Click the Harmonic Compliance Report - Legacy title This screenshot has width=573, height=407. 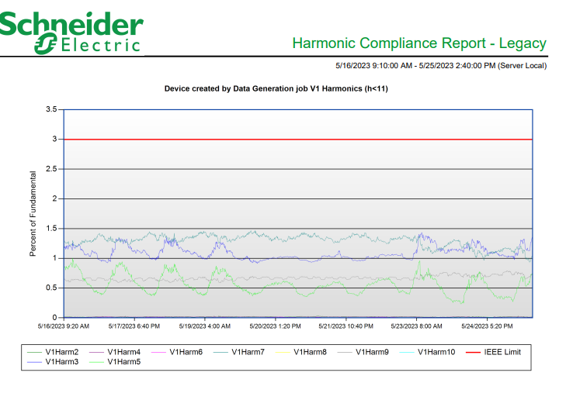click(419, 43)
